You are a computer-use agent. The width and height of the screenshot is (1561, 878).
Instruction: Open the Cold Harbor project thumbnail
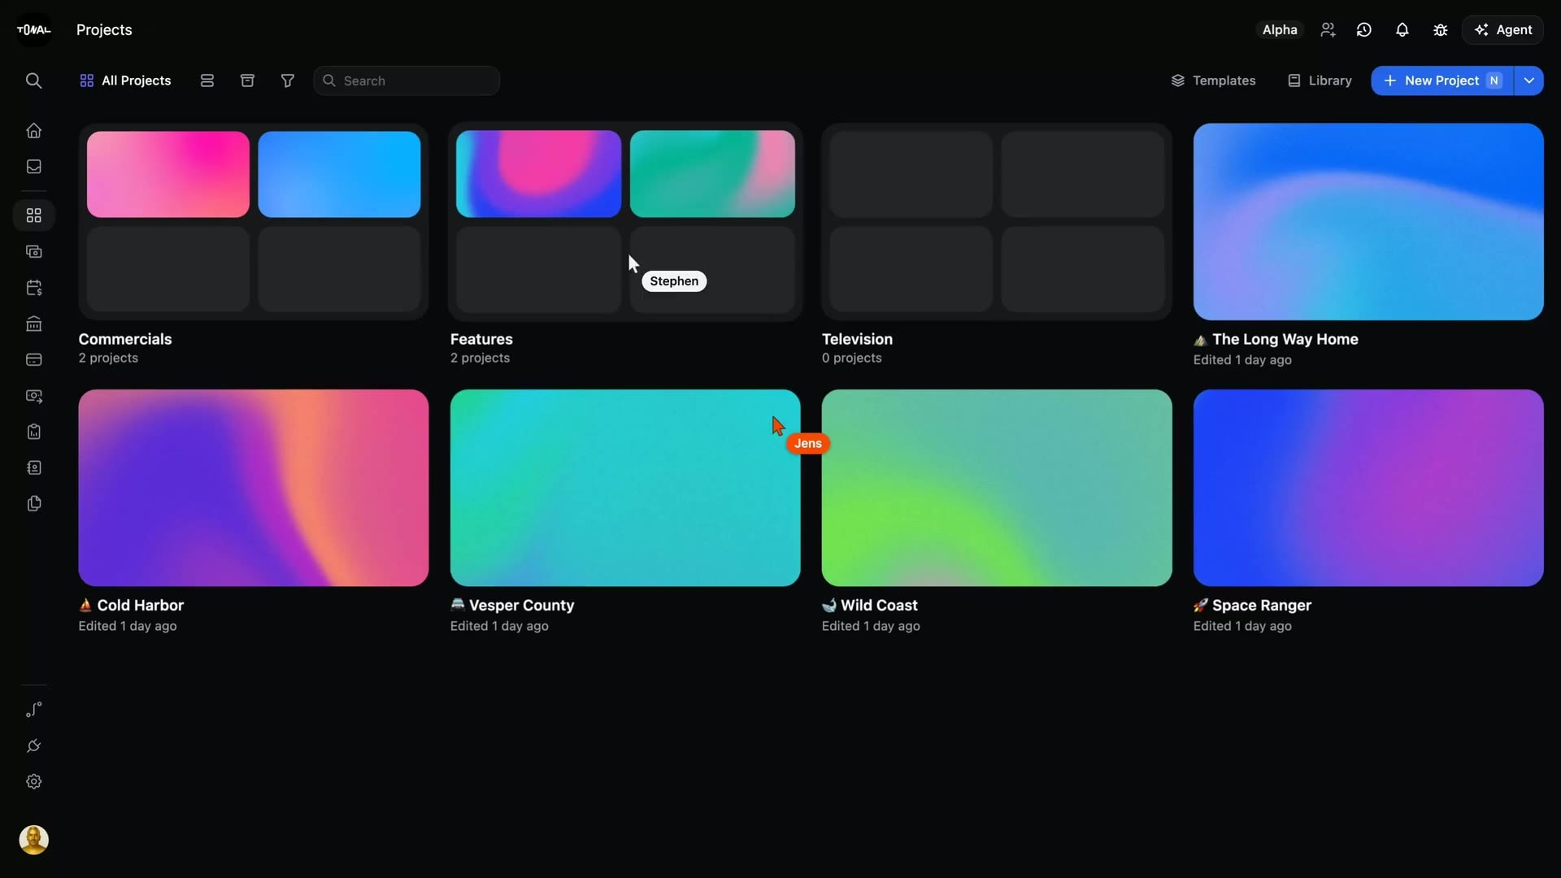[x=254, y=488]
